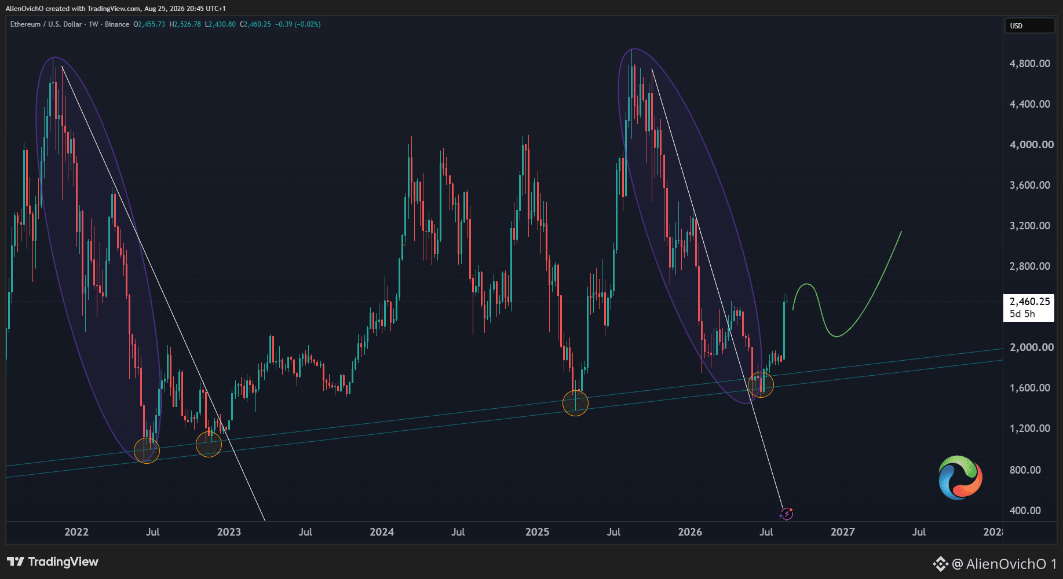Click the Jul label after 2027
This screenshot has height=579, width=1063.
point(919,532)
